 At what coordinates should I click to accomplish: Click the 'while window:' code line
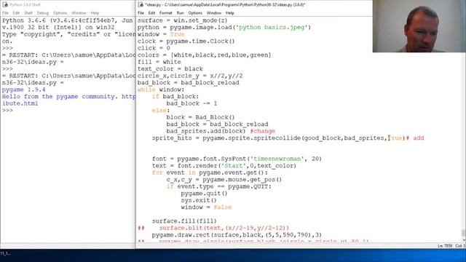click(161, 90)
